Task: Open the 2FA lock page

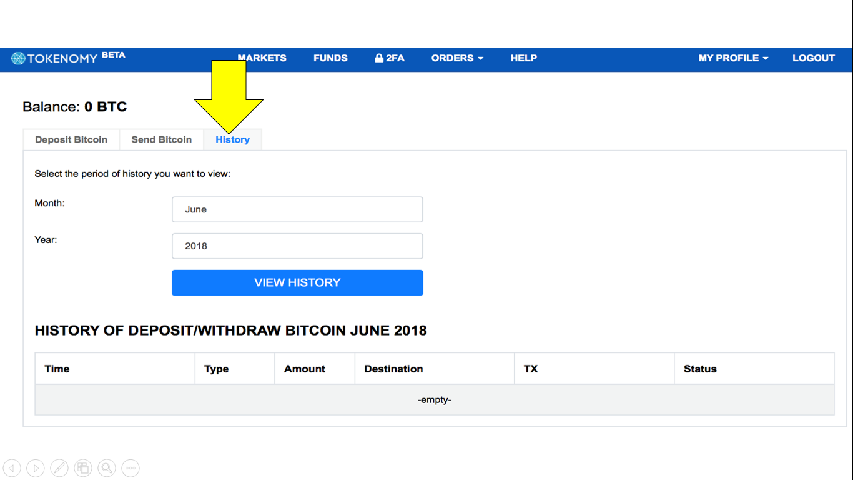Action: (390, 57)
